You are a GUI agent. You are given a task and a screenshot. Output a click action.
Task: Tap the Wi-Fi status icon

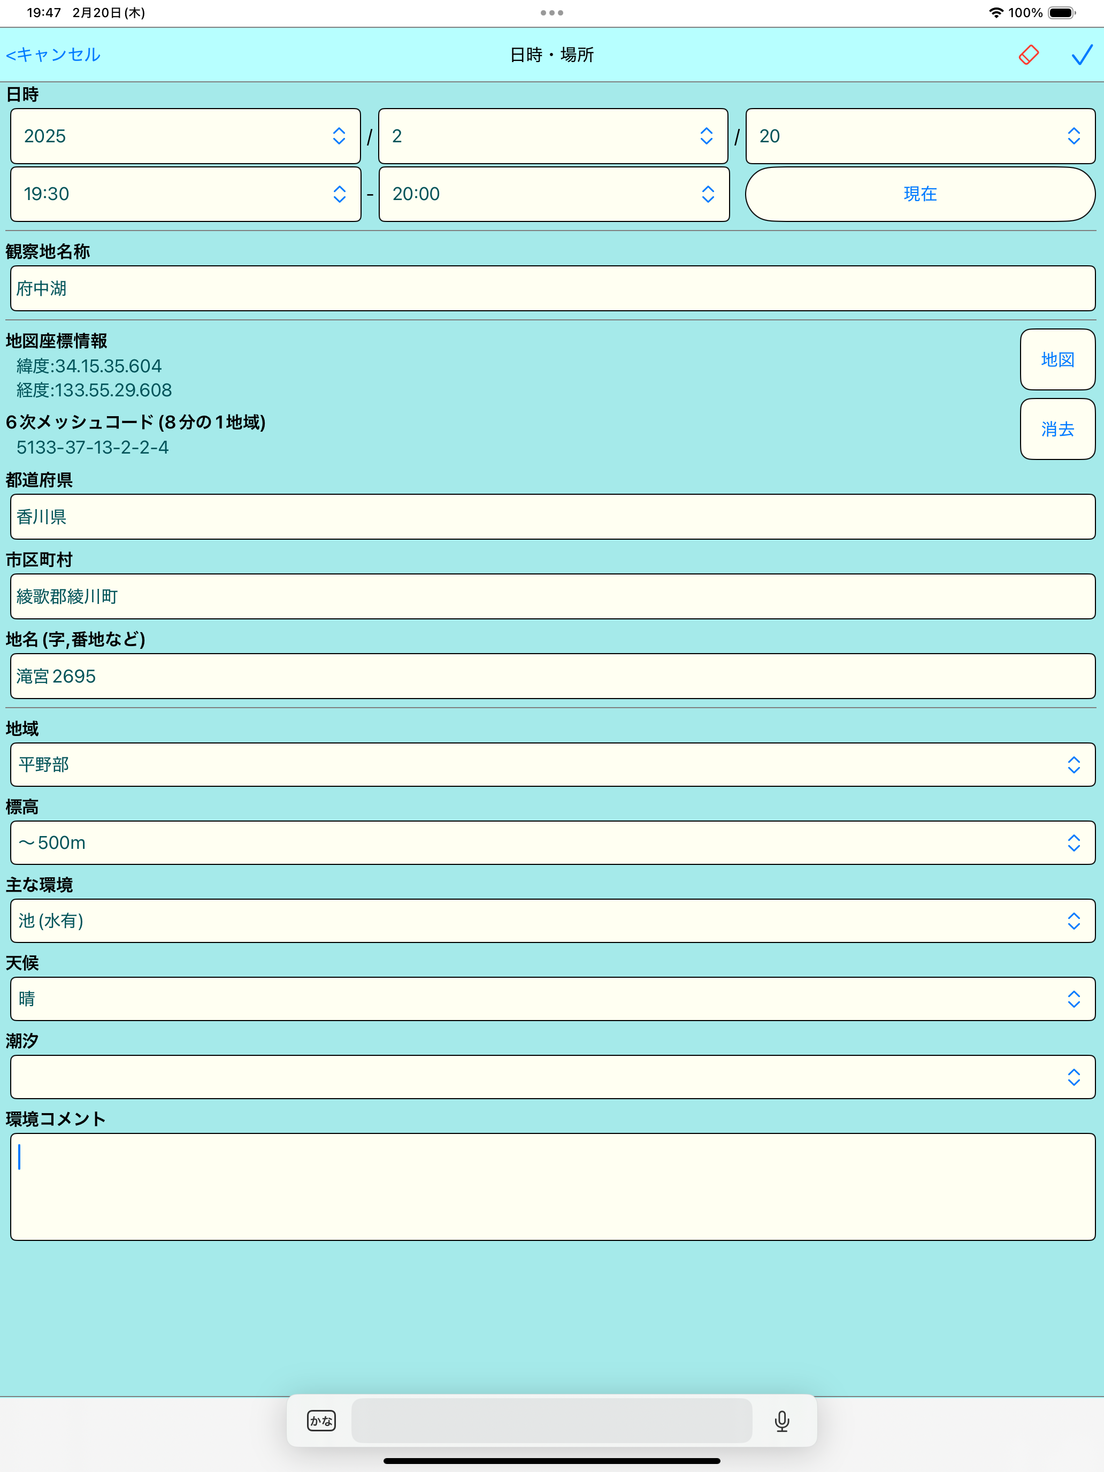coord(995,13)
